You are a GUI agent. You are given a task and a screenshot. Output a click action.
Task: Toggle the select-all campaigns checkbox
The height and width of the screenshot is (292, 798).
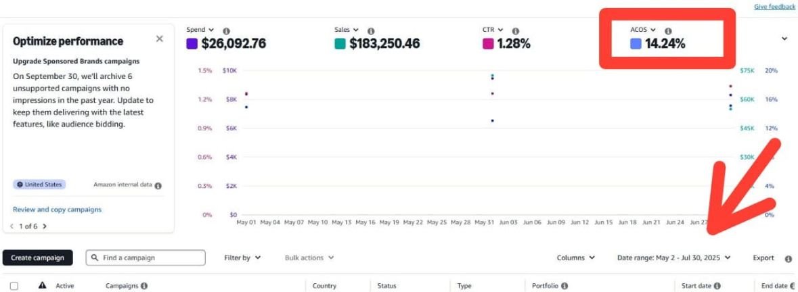(14, 286)
